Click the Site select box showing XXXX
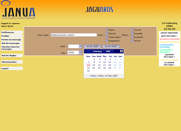 coord(75,52)
